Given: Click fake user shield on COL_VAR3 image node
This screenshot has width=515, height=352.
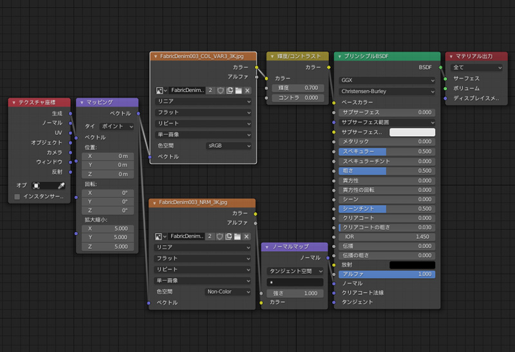Looking at the screenshot, I should [x=220, y=91].
